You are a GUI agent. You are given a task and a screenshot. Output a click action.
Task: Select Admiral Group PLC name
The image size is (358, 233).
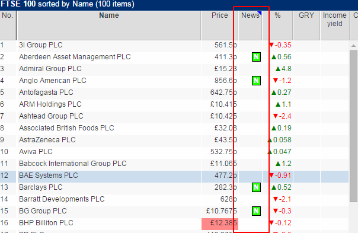tap(50, 69)
